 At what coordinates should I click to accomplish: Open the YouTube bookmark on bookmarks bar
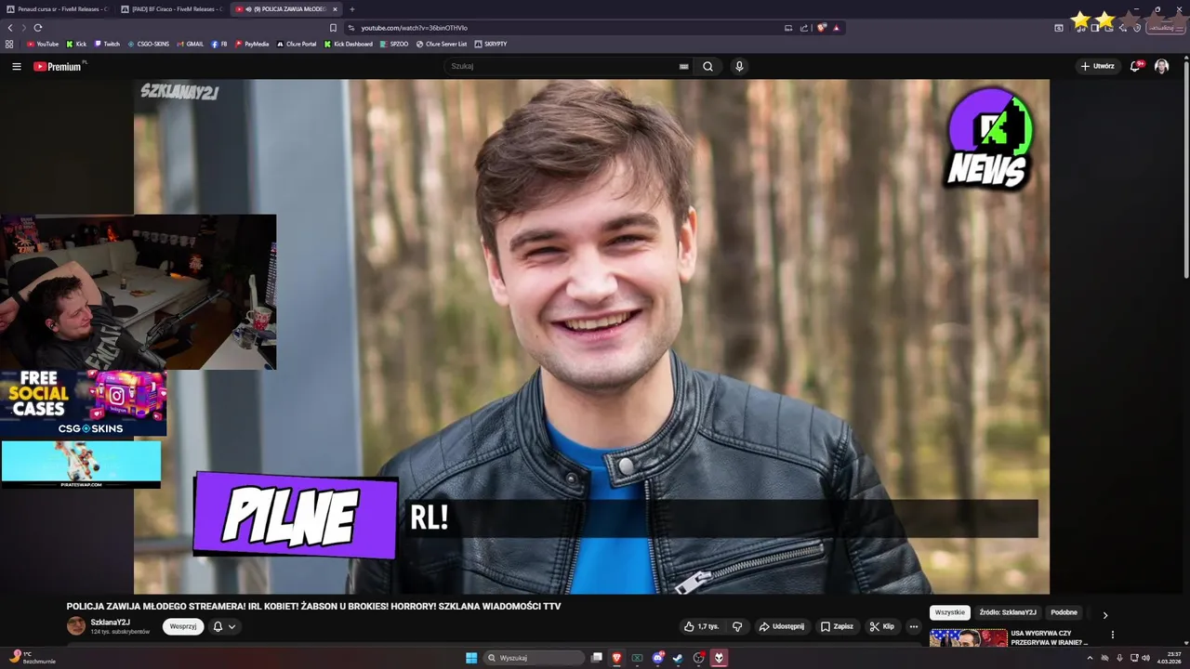coord(43,44)
